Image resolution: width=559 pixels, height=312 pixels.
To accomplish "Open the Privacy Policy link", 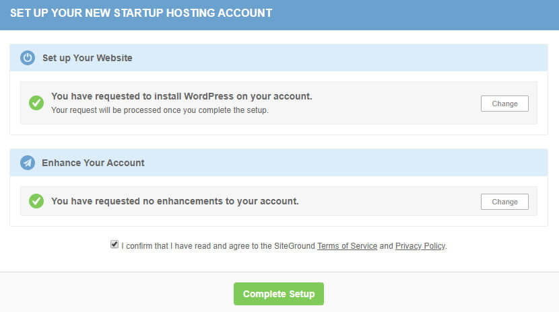I will click(x=420, y=246).
